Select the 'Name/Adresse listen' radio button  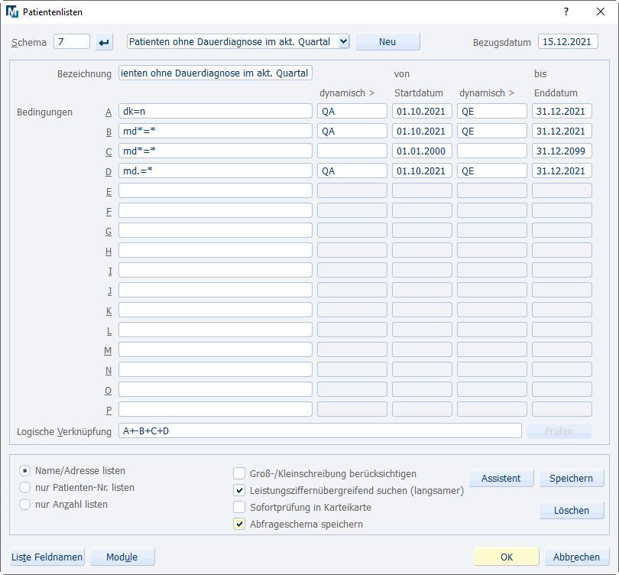point(24,471)
